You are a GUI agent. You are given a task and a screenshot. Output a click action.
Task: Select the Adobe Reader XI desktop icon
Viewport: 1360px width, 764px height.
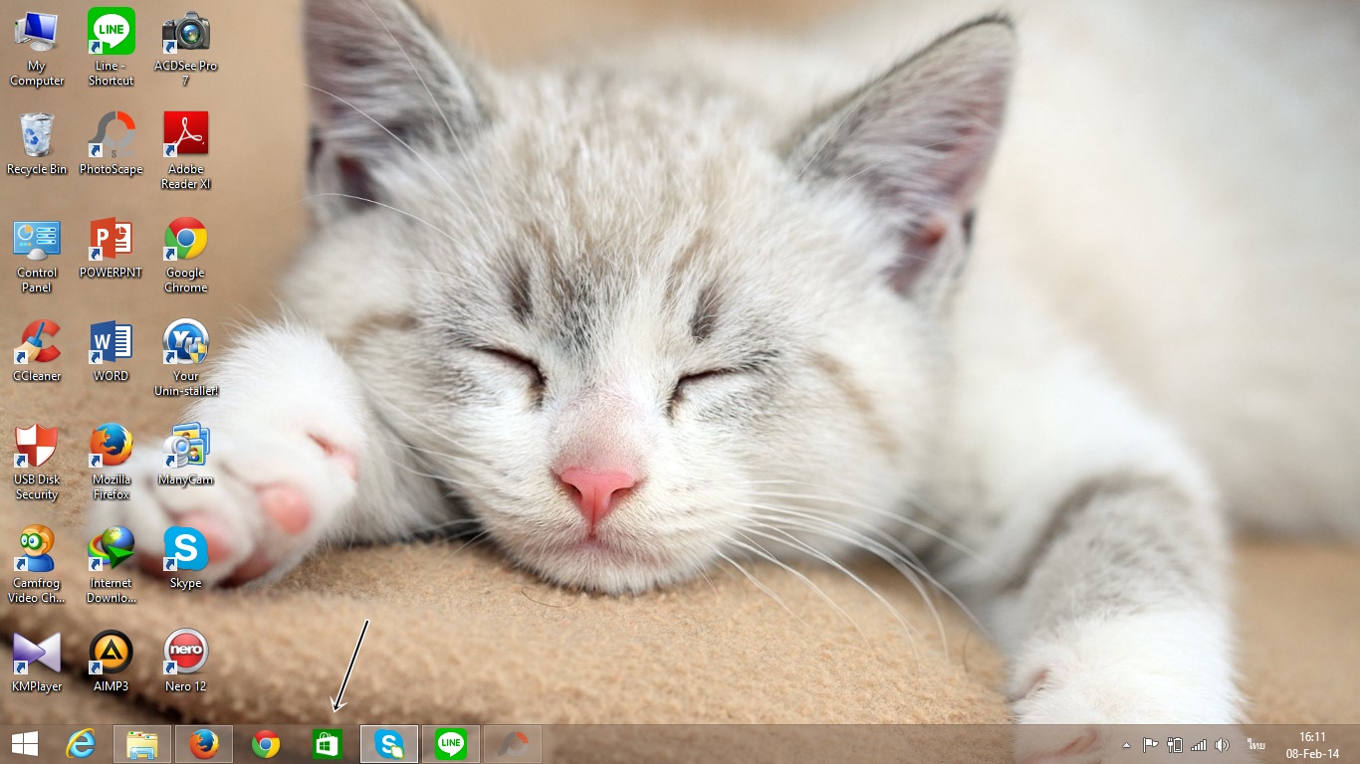tap(185, 151)
